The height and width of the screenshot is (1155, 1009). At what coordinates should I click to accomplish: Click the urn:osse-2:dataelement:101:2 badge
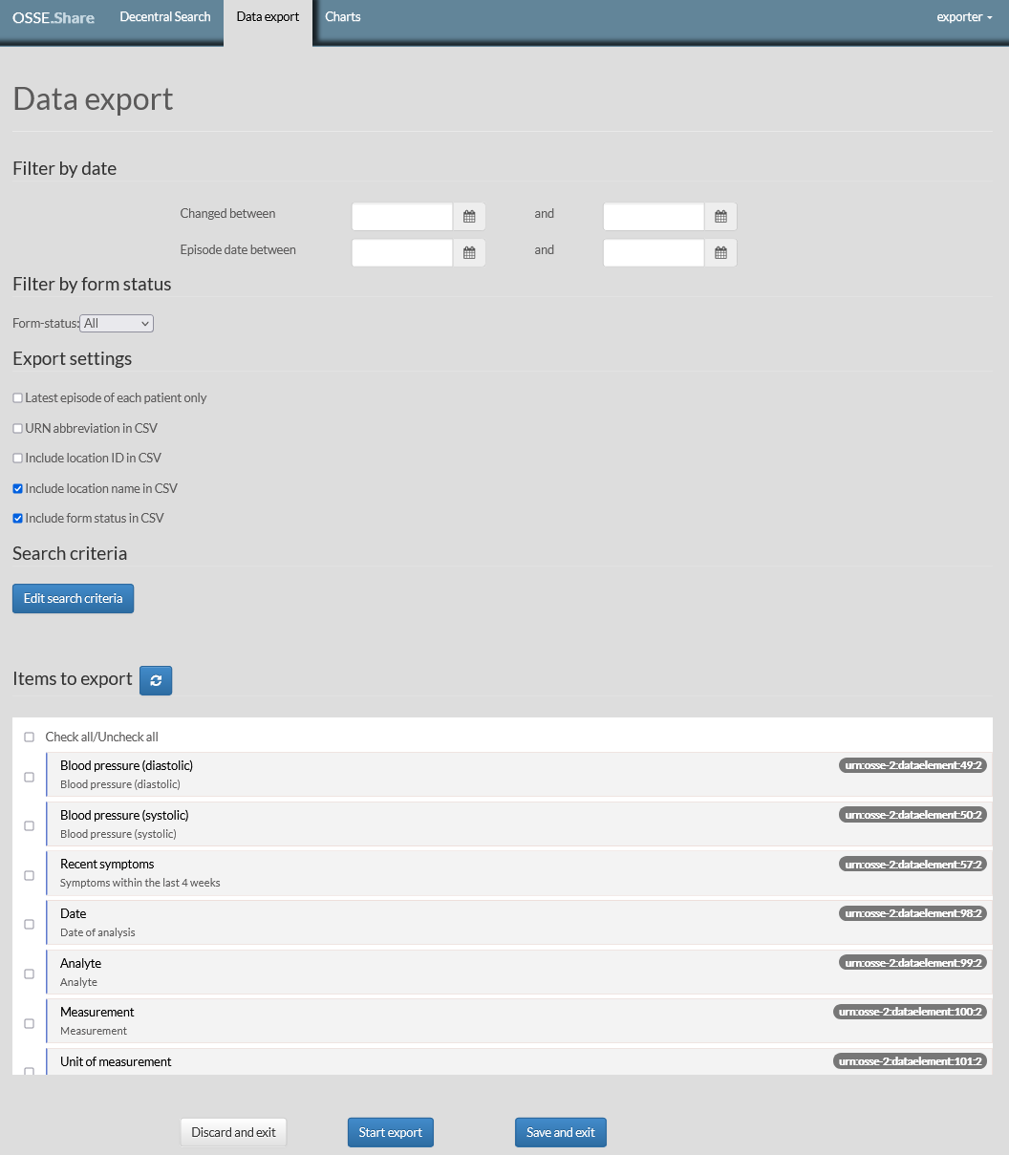coord(910,1061)
